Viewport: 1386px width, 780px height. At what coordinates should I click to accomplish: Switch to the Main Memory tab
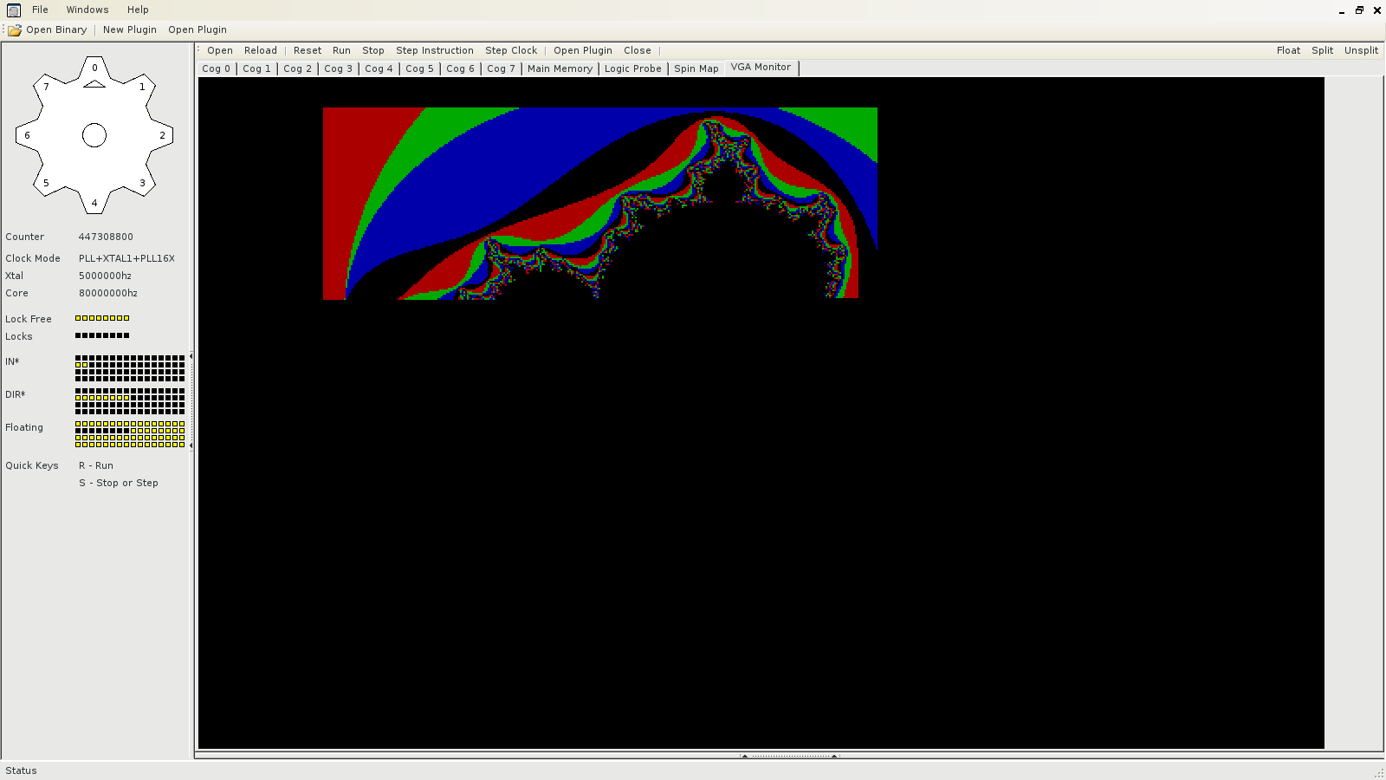tap(560, 68)
